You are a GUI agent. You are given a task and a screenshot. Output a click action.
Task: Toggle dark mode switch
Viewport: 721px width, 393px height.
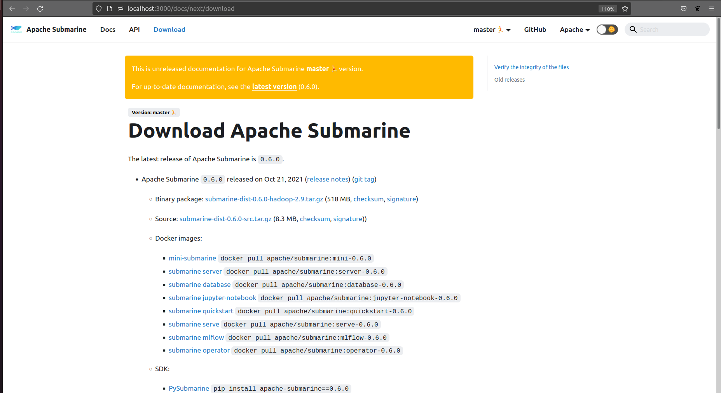(x=607, y=30)
